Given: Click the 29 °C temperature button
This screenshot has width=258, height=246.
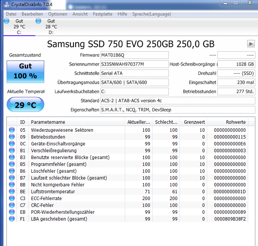Looking at the screenshot, I should click(x=25, y=104).
